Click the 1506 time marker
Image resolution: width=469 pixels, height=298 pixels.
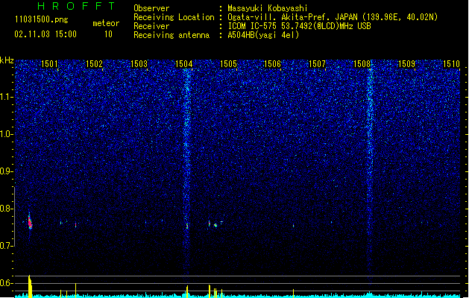click(273, 63)
